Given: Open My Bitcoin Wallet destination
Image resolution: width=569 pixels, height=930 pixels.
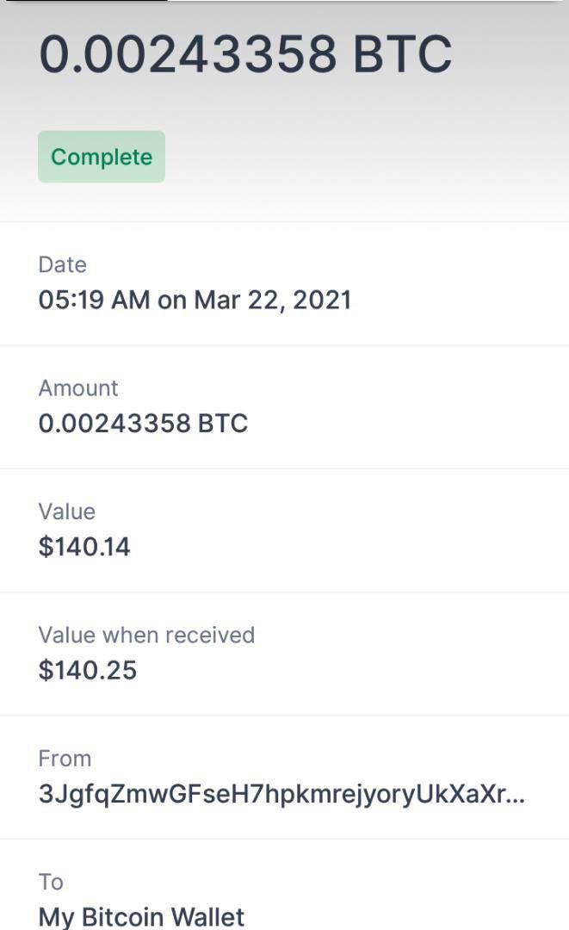Looking at the screenshot, I should pyautogui.click(x=141, y=916).
